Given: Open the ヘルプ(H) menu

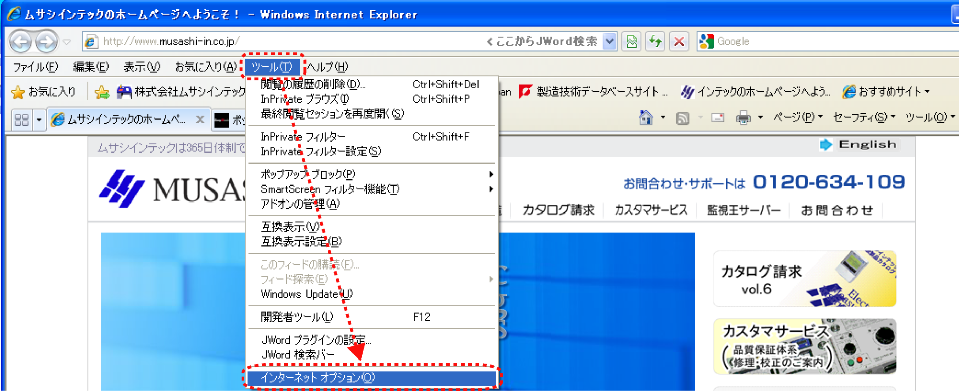Looking at the screenshot, I should (x=327, y=67).
